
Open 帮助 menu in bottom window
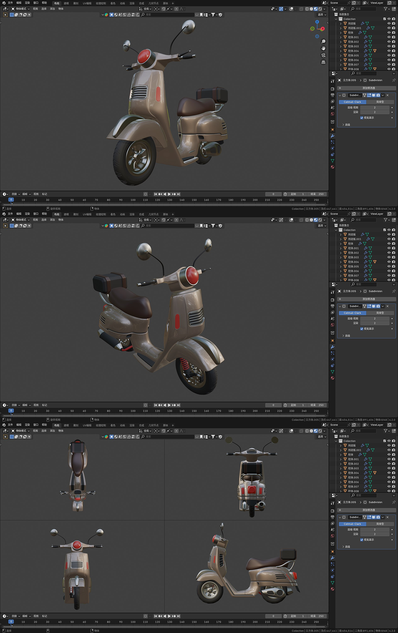coord(44,425)
